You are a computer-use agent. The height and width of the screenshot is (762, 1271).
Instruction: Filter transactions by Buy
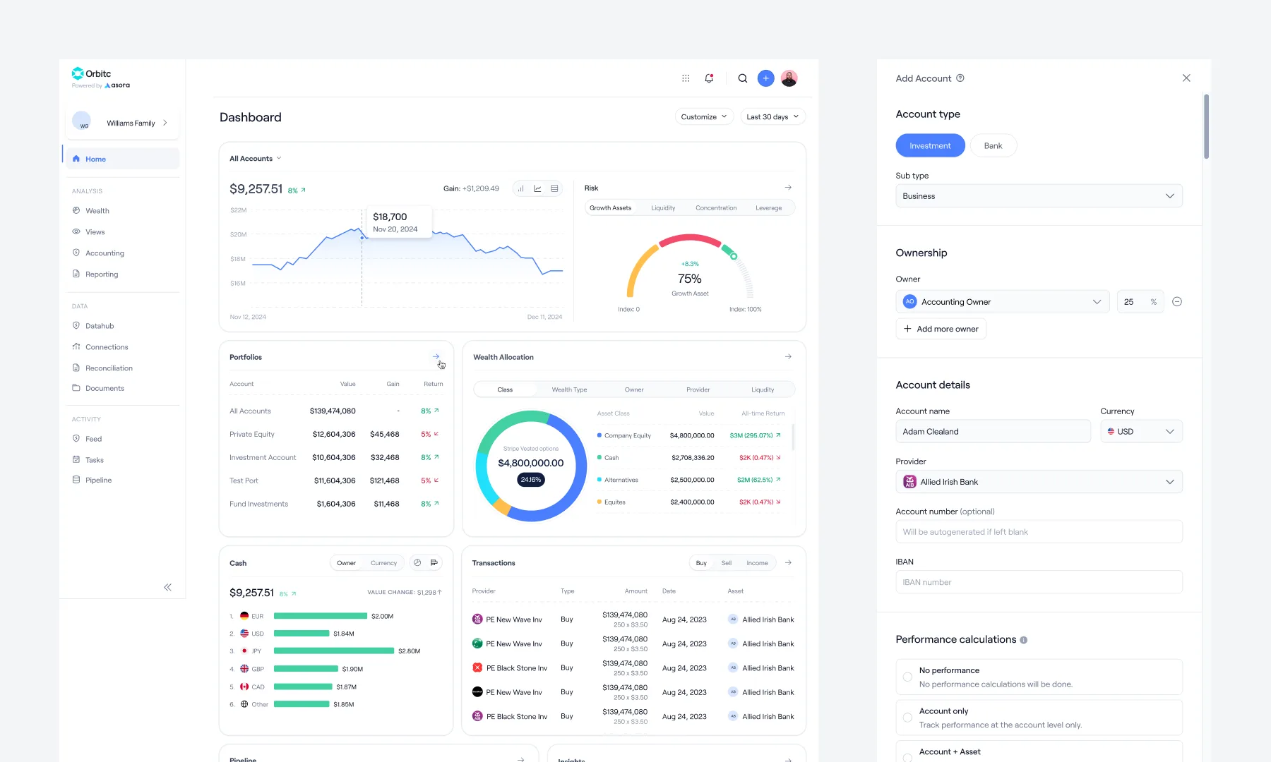701,563
